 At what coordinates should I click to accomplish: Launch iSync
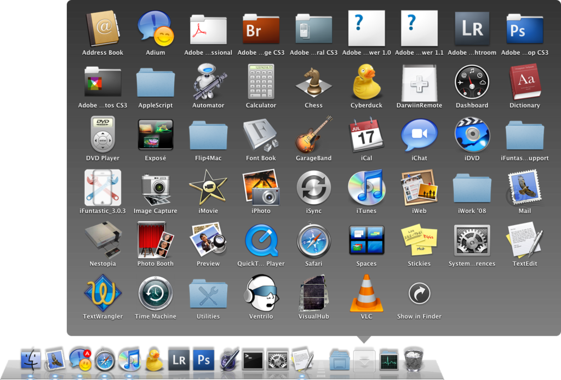pos(314,187)
